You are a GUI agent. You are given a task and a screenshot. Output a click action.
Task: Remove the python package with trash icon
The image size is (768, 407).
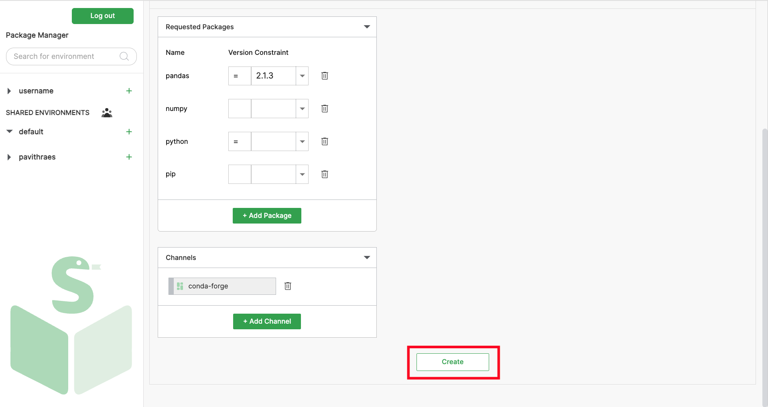pyautogui.click(x=325, y=141)
